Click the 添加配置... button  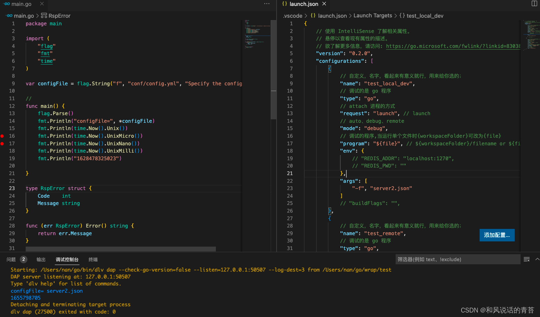(497, 235)
